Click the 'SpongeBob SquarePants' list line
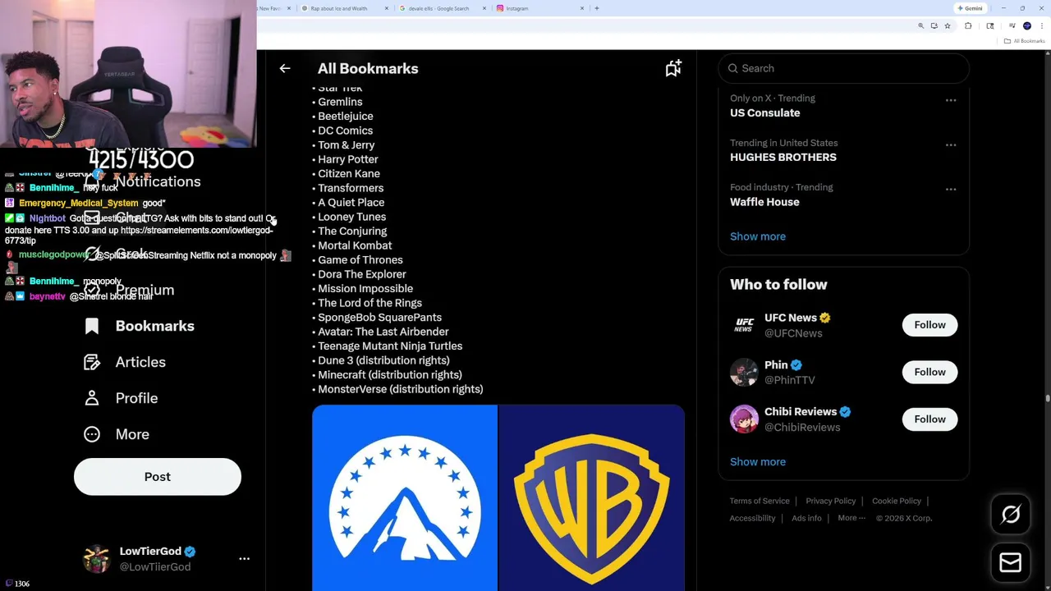This screenshot has height=591, width=1051. [377, 318]
